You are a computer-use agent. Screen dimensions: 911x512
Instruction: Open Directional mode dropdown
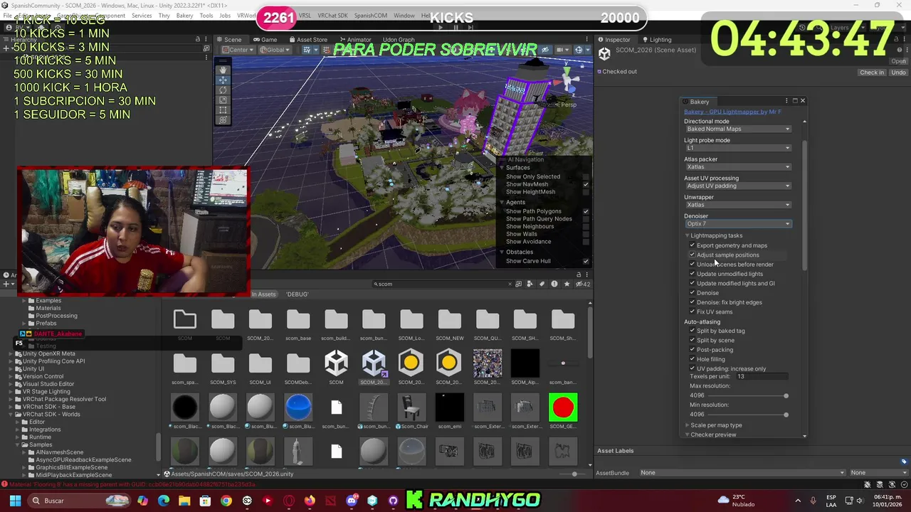click(x=738, y=129)
